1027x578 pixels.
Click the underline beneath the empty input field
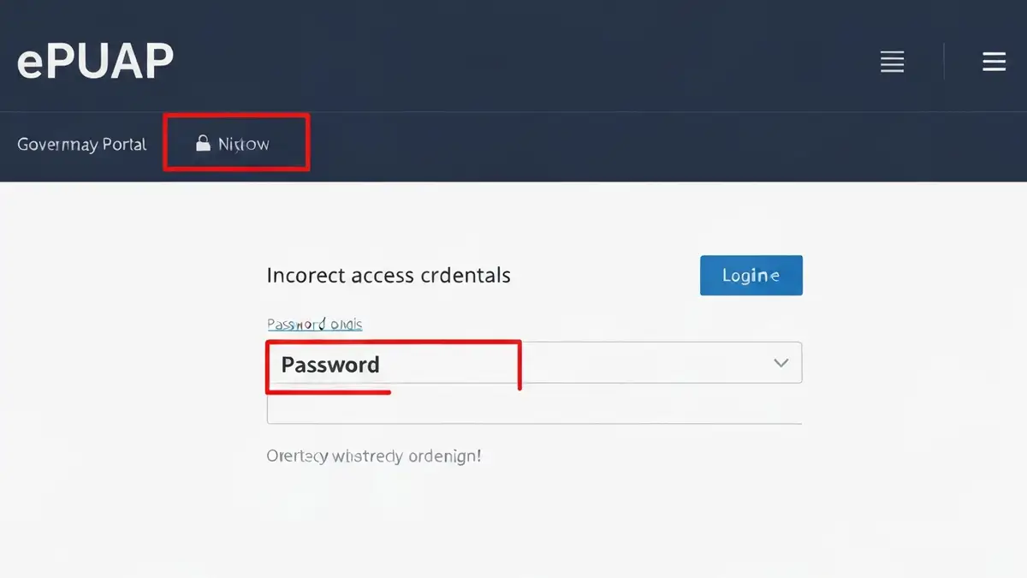534,423
